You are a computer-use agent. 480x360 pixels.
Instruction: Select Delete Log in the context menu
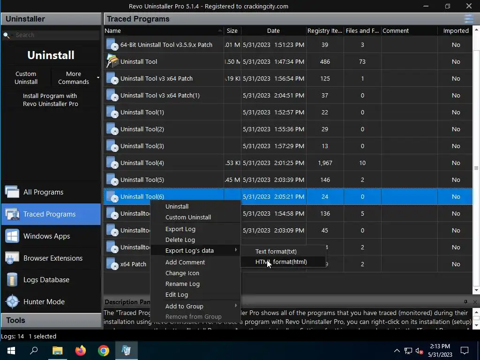click(195, 240)
